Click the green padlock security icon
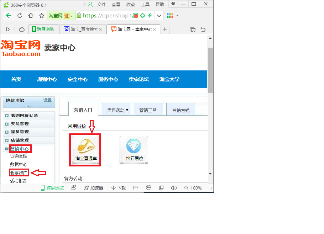 tap(79, 15)
